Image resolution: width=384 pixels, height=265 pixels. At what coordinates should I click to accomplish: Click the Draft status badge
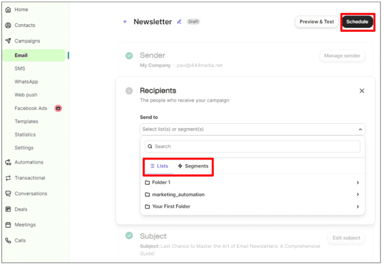(x=193, y=22)
